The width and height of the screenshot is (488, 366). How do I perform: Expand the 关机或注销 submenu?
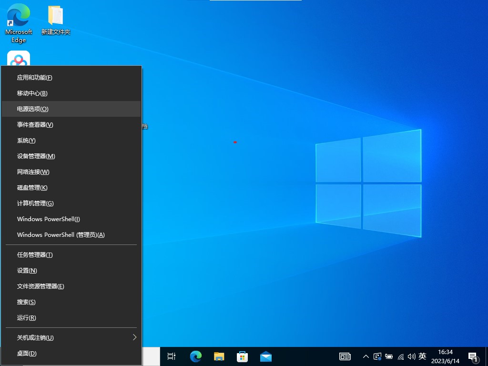pyautogui.click(x=71, y=337)
